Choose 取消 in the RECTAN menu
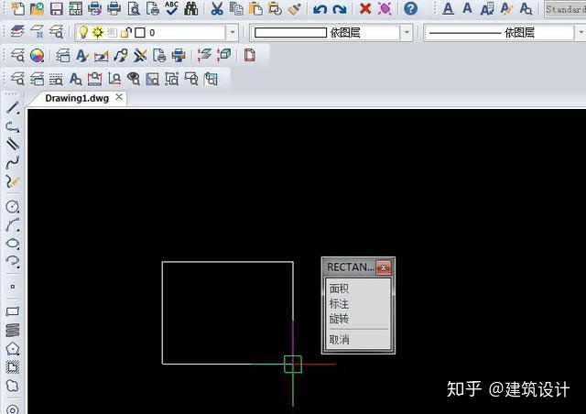586x414 pixels. pyautogui.click(x=339, y=340)
